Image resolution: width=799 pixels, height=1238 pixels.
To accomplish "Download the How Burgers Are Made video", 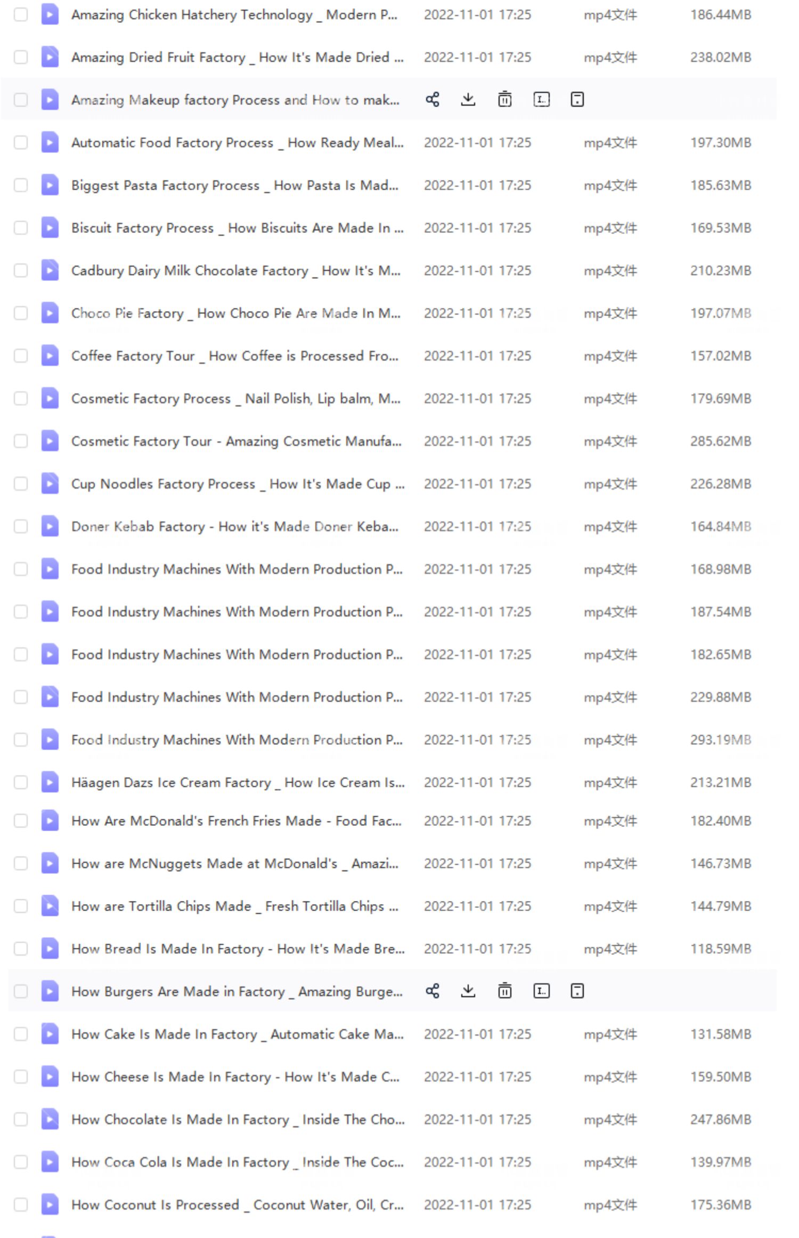I will [x=468, y=991].
